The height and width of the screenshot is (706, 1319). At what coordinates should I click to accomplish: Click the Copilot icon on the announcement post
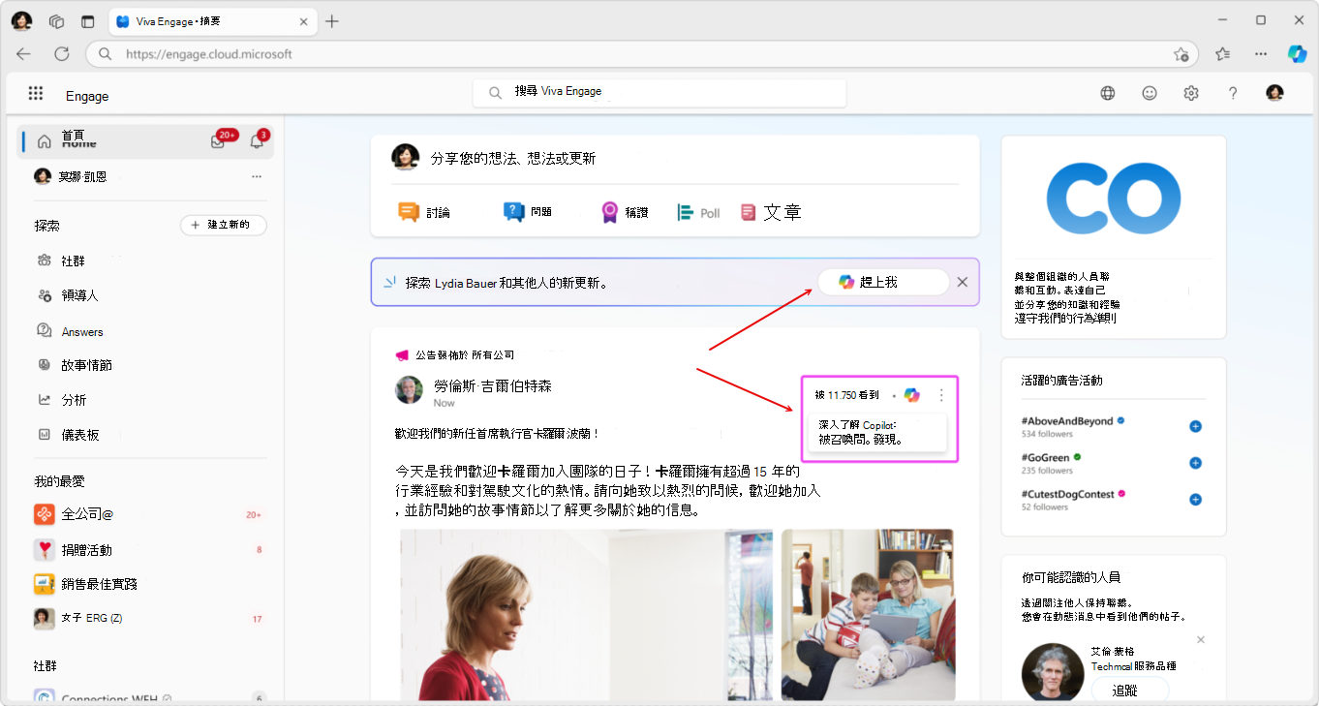pyautogui.click(x=911, y=395)
